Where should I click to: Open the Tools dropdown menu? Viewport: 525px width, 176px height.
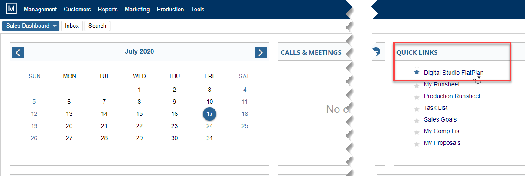(x=198, y=9)
